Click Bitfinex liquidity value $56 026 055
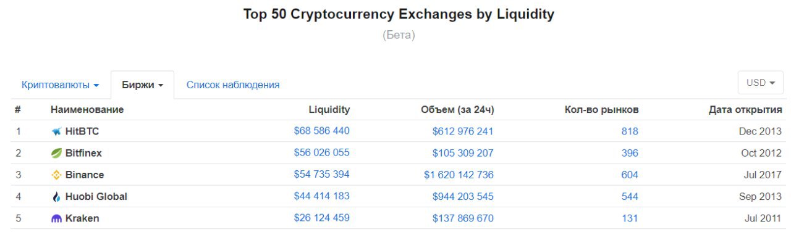 click(x=321, y=153)
